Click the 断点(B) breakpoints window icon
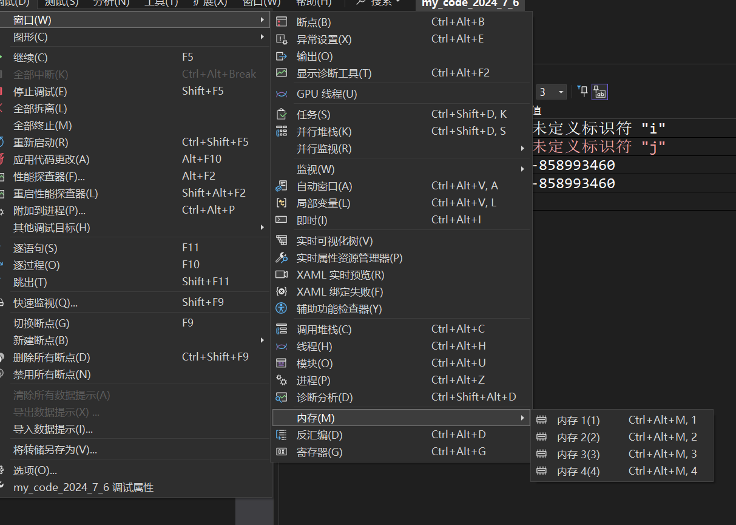 coord(282,22)
